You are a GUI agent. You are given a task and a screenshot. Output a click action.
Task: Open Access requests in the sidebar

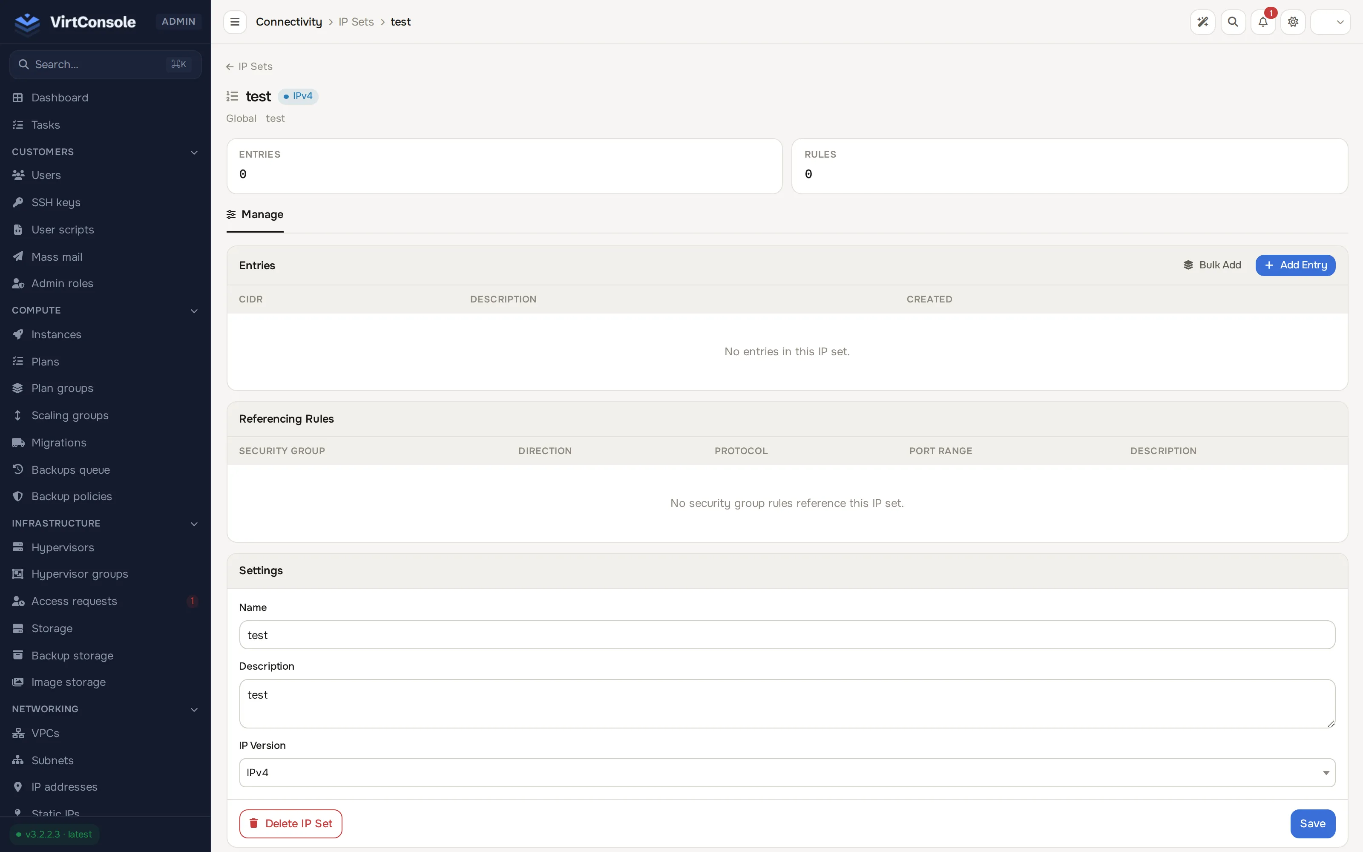pos(105,601)
